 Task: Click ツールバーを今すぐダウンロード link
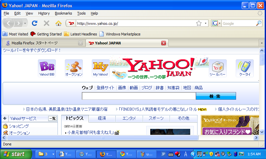coord(32,50)
